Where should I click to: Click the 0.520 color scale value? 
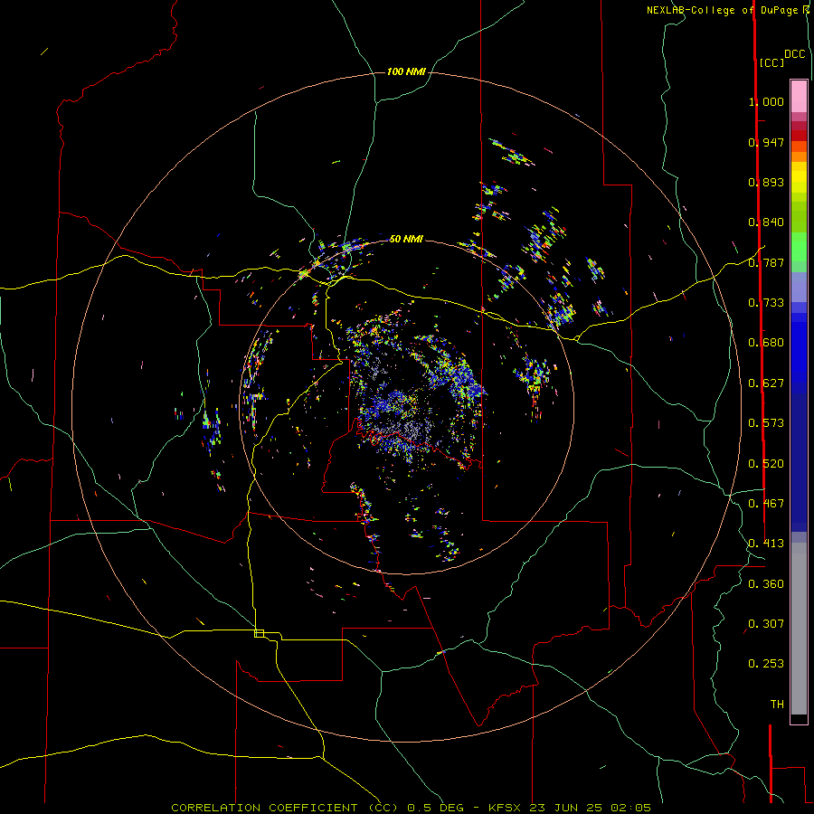[766, 464]
